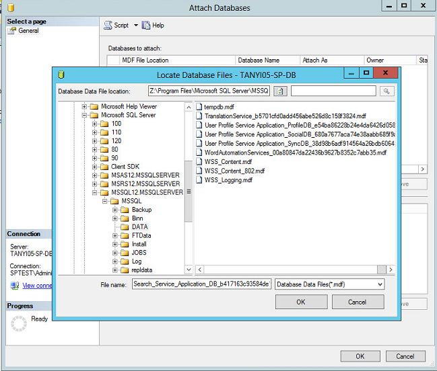
Task: Expand the Client SDK folder node
Action: (95, 166)
